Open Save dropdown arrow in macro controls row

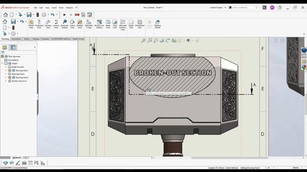pos(33,15)
